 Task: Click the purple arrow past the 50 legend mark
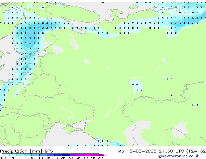click(103, 155)
